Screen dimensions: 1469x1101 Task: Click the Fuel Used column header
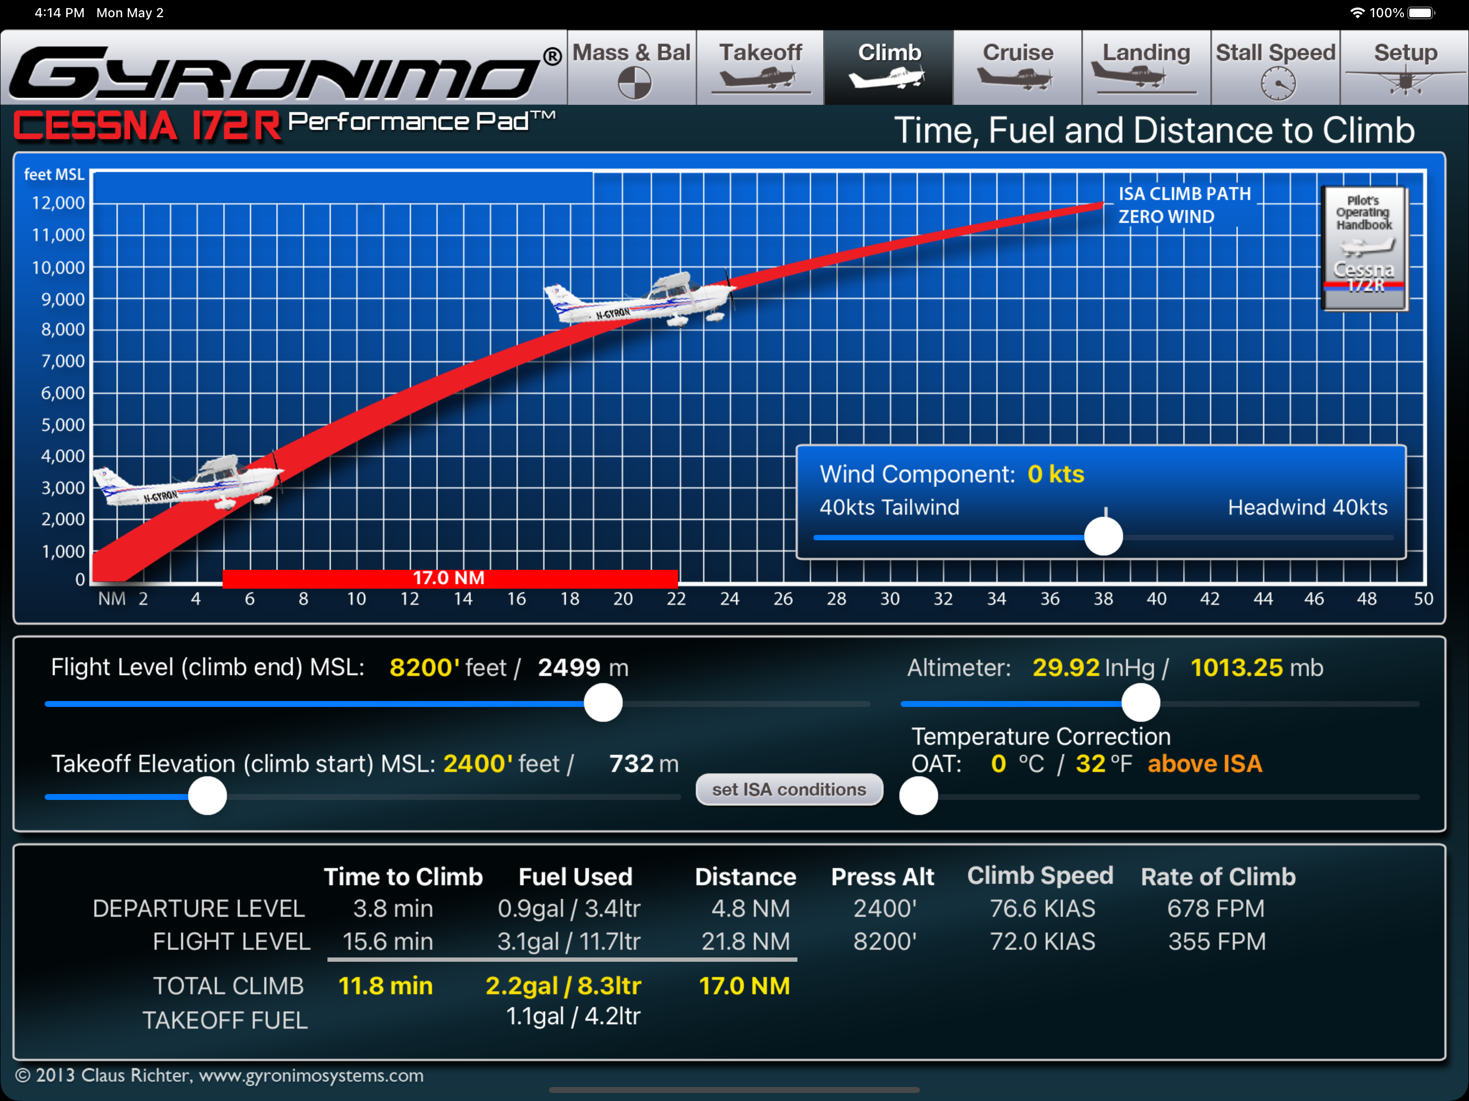pyautogui.click(x=575, y=876)
